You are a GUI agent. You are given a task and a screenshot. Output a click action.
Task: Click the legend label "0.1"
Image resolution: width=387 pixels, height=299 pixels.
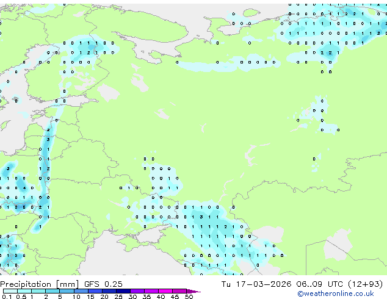(7, 297)
